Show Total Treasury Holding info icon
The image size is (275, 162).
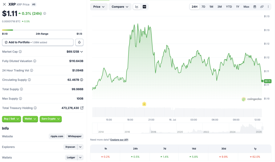(35, 108)
